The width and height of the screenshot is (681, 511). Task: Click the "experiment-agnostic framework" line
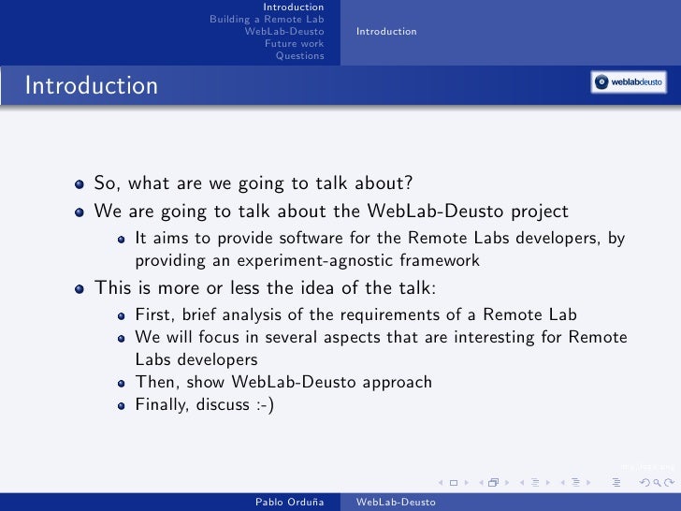click(x=308, y=261)
